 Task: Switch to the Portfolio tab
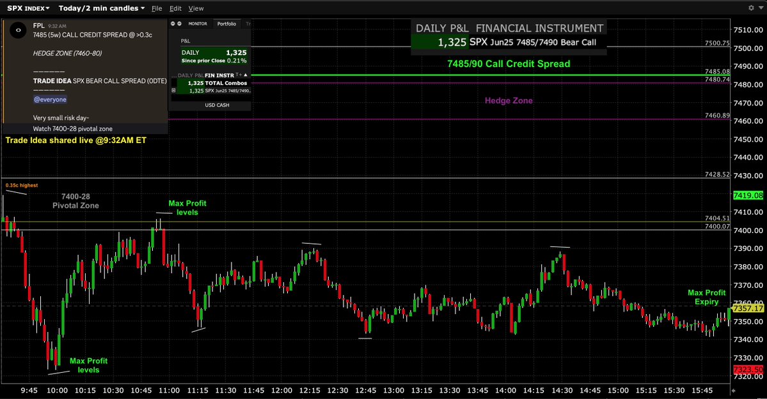click(226, 24)
